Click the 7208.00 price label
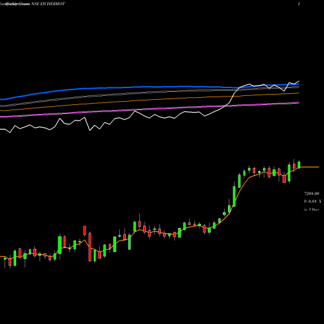Screen dimensions: 324x324 coord(312,194)
